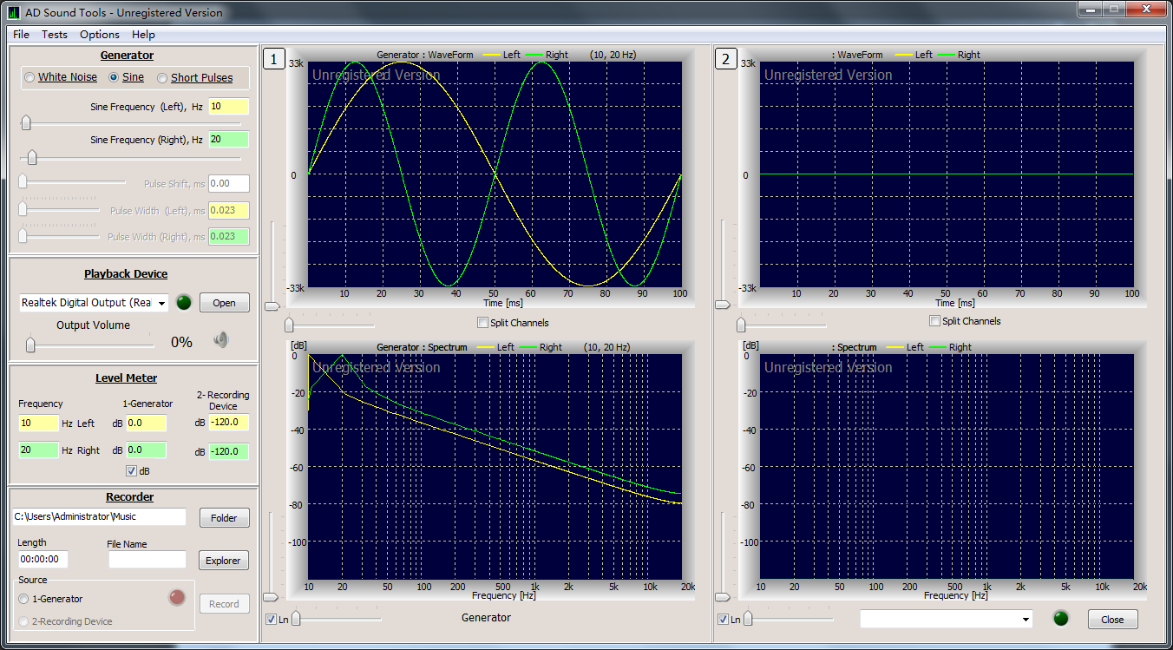Click the Close button in panel 2
The image size is (1173, 650).
pos(1112,620)
